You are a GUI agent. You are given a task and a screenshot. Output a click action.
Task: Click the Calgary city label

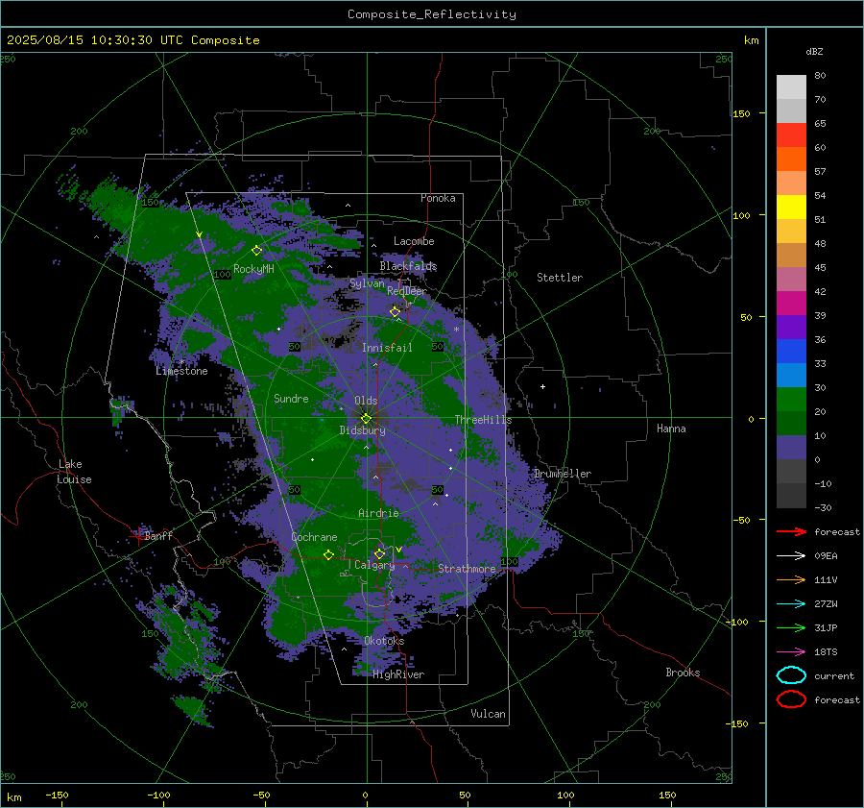[374, 565]
